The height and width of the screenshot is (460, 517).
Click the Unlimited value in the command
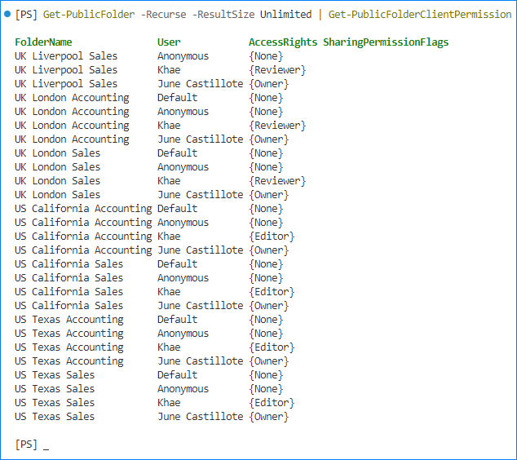(x=286, y=15)
